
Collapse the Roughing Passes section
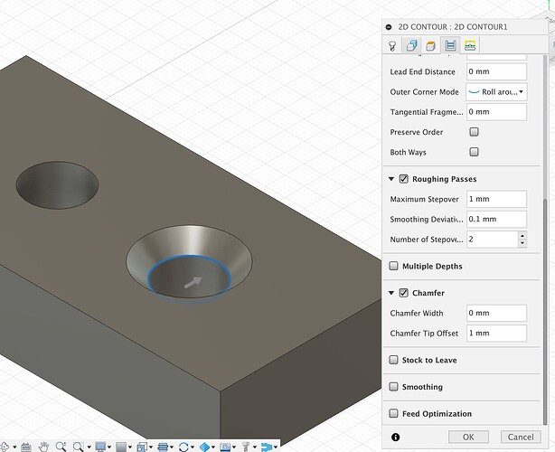(x=390, y=179)
